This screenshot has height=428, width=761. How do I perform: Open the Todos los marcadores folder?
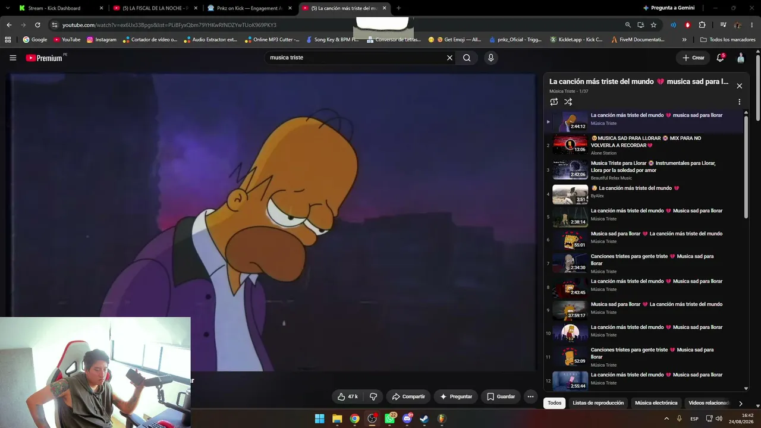[728, 40]
